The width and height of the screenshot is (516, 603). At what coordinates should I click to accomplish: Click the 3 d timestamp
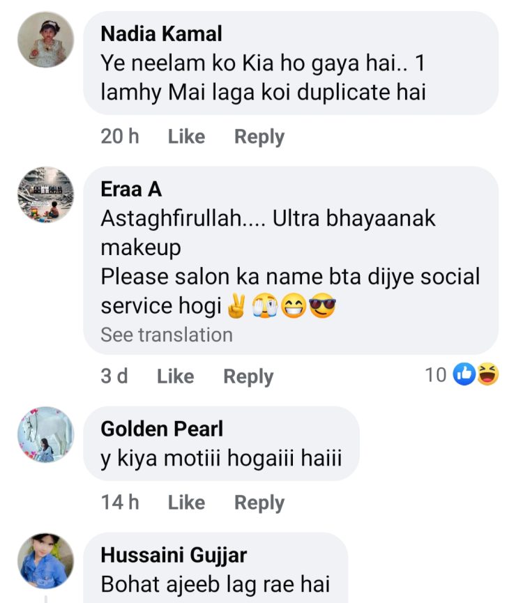tap(114, 376)
